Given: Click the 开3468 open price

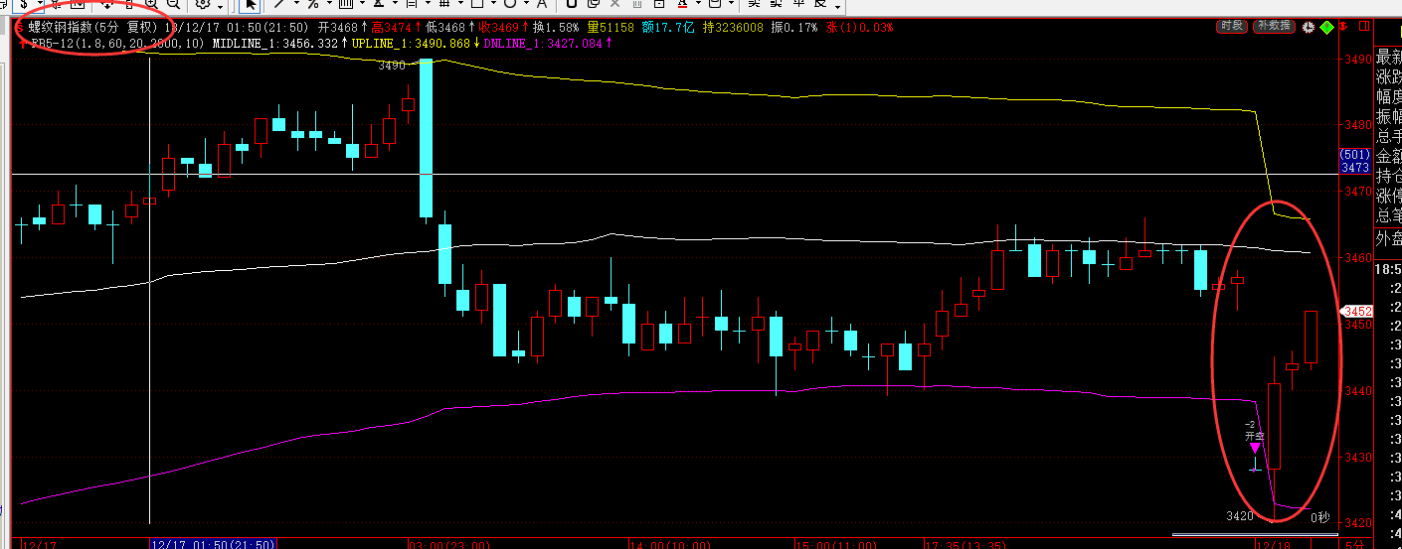Looking at the screenshot, I should pyautogui.click(x=337, y=27).
